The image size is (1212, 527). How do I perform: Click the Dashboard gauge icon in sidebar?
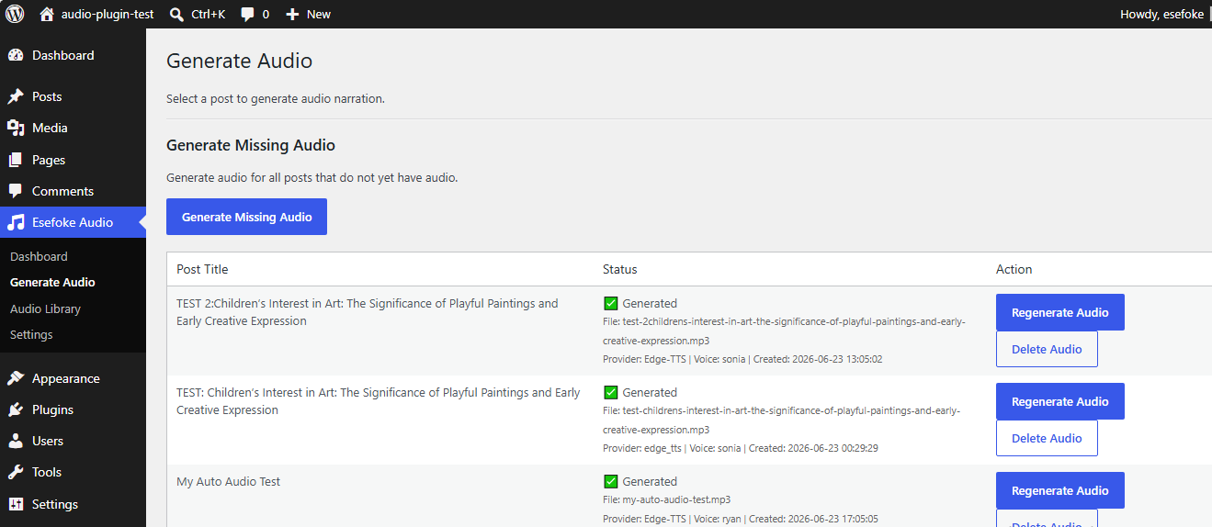[x=16, y=55]
